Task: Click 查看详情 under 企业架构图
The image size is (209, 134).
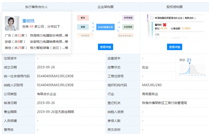Action: pyautogui.click(x=106, y=47)
